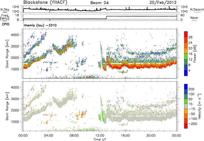Pick the bright blue bottom segment of Power colorbar
This screenshot has height=141, width=204.
(x=186, y=73)
